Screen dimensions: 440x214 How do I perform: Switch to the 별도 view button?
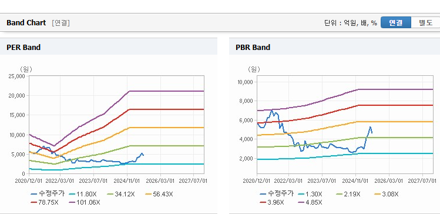(426, 23)
